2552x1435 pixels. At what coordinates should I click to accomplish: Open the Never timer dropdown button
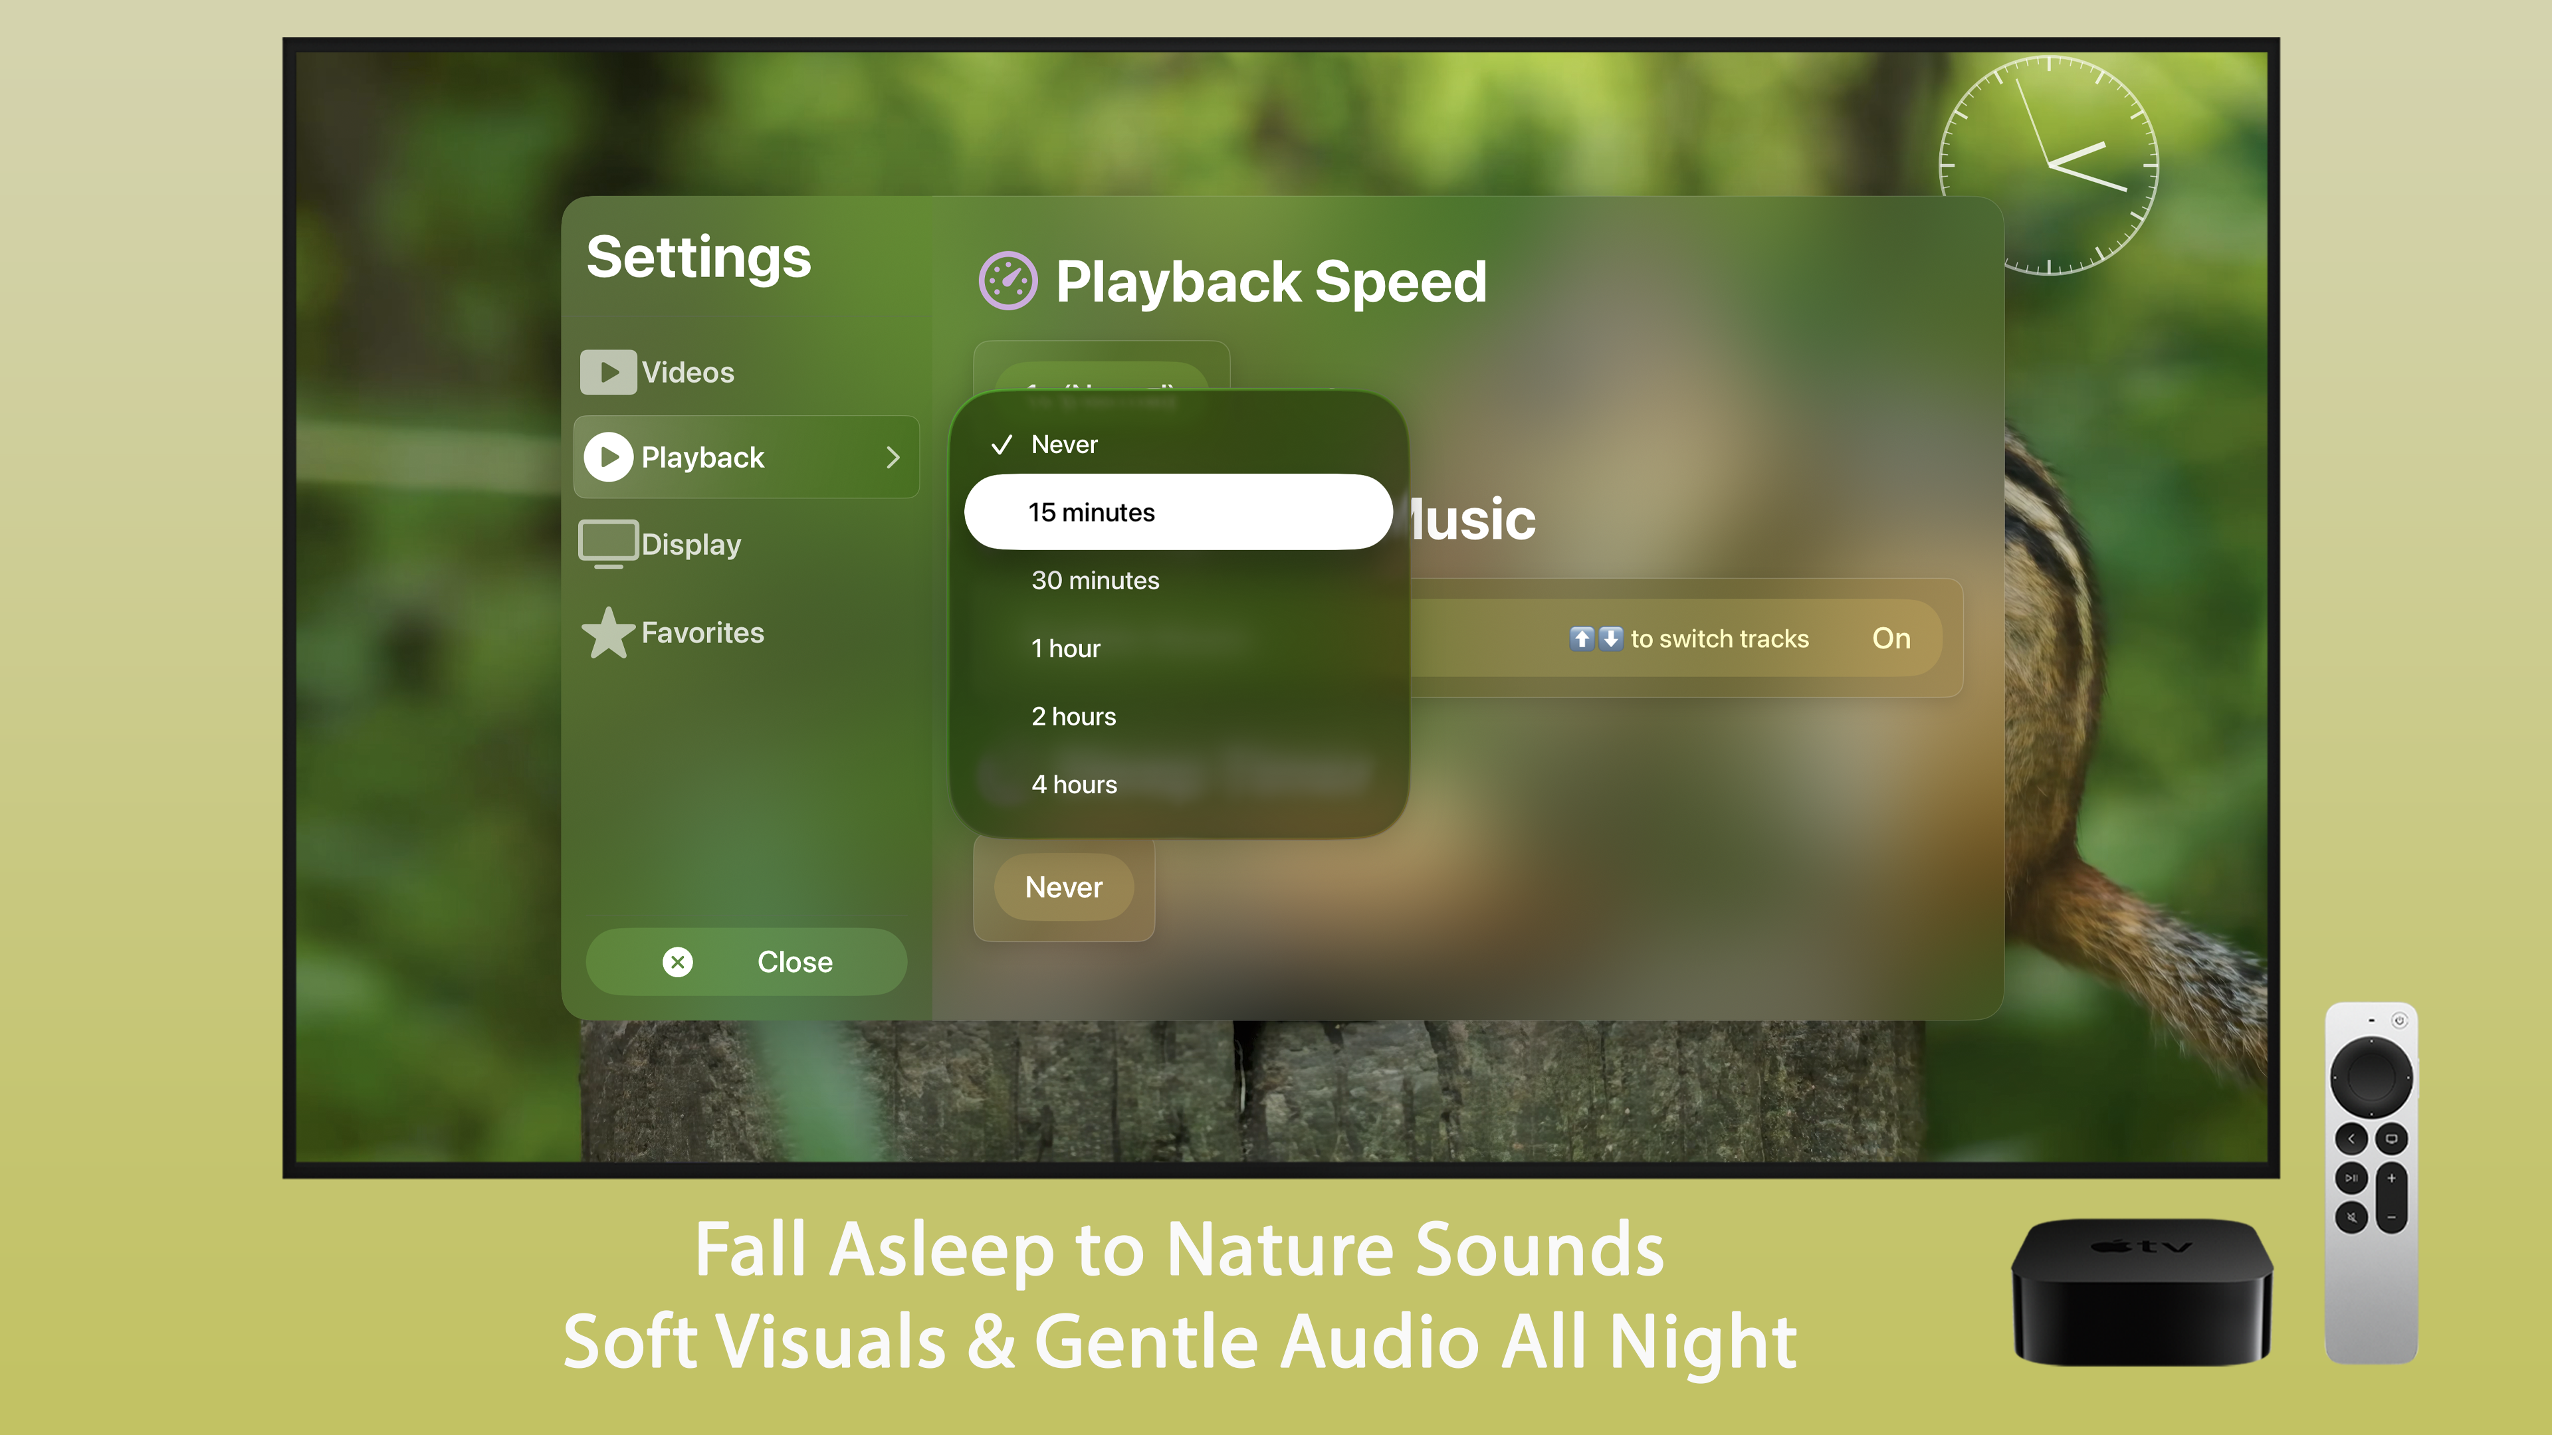pos(1063,888)
